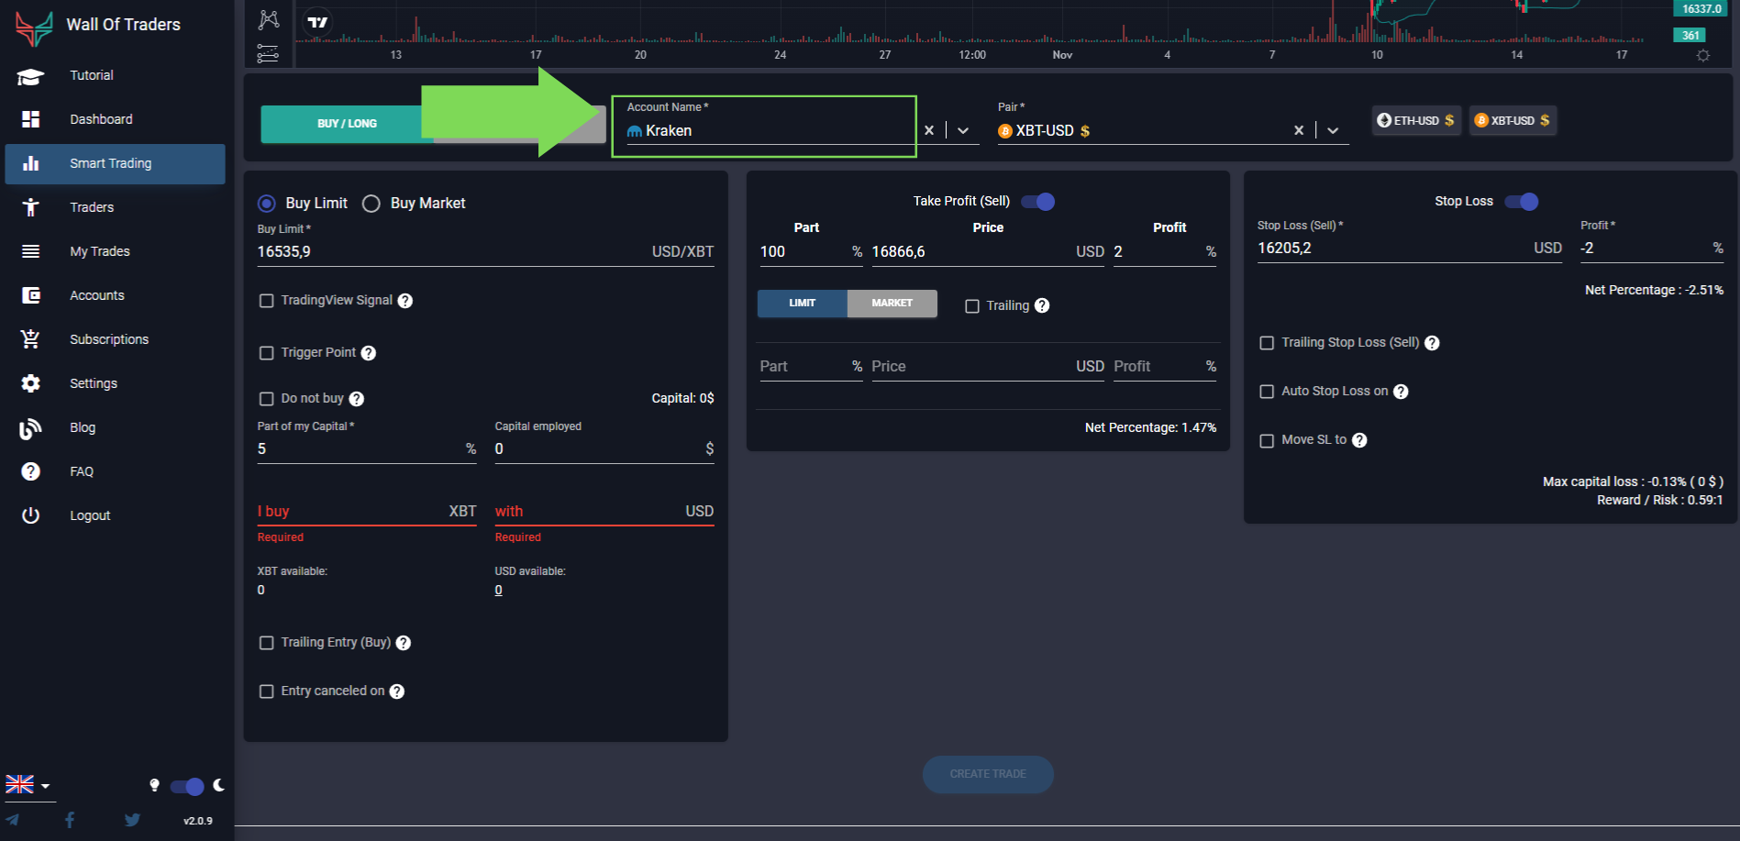This screenshot has height=841, width=1740.
Task: Open the Traders section
Action: [92, 207]
